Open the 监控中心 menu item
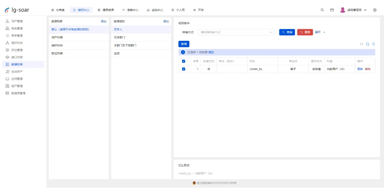The image size is (384, 192). [155, 10]
